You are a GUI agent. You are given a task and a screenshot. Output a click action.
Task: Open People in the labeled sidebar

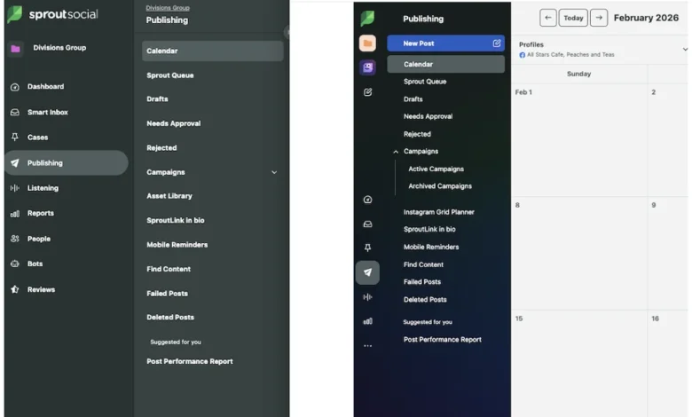pos(38,239)
